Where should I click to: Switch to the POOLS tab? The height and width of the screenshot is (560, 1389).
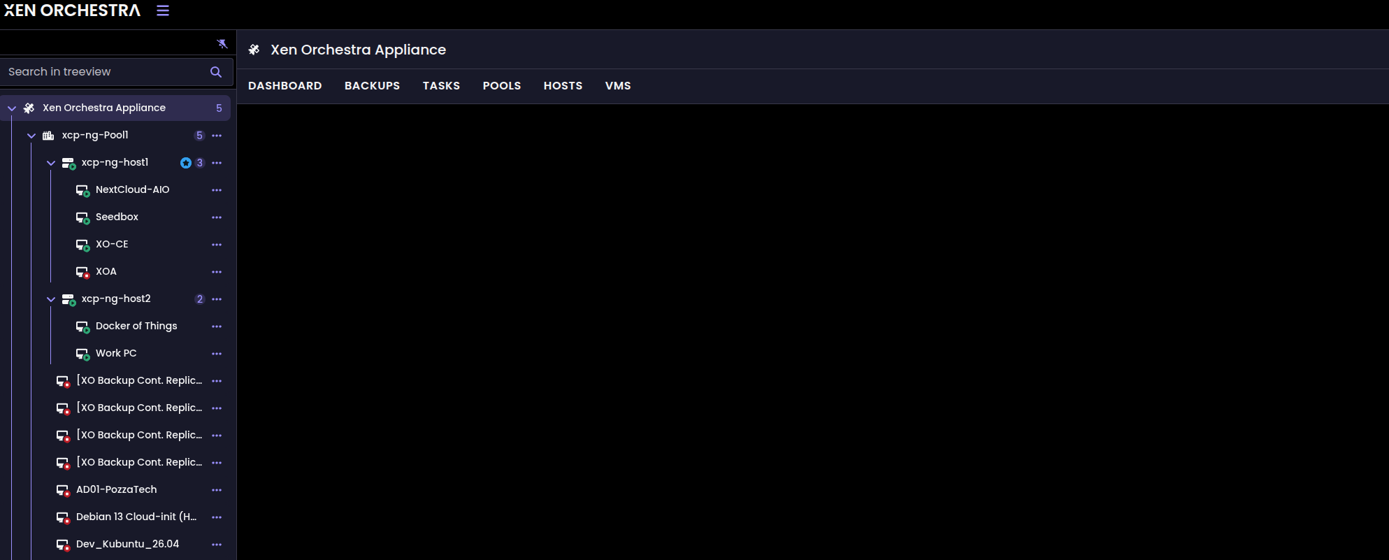pos(502,86)
